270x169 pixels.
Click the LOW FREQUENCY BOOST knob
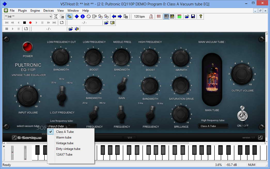(93, 57)
